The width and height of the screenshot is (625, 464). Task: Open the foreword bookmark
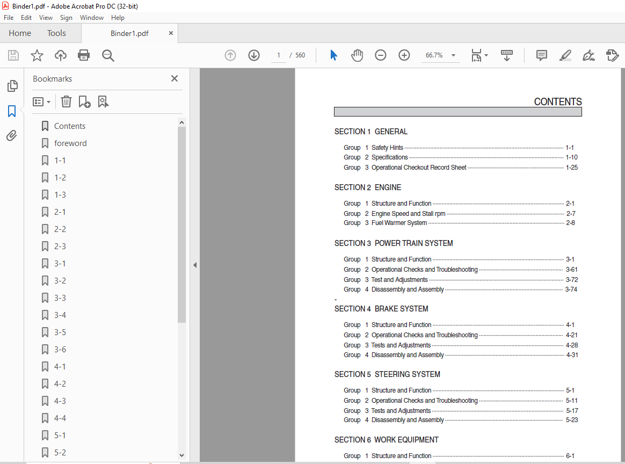point(70,143)
